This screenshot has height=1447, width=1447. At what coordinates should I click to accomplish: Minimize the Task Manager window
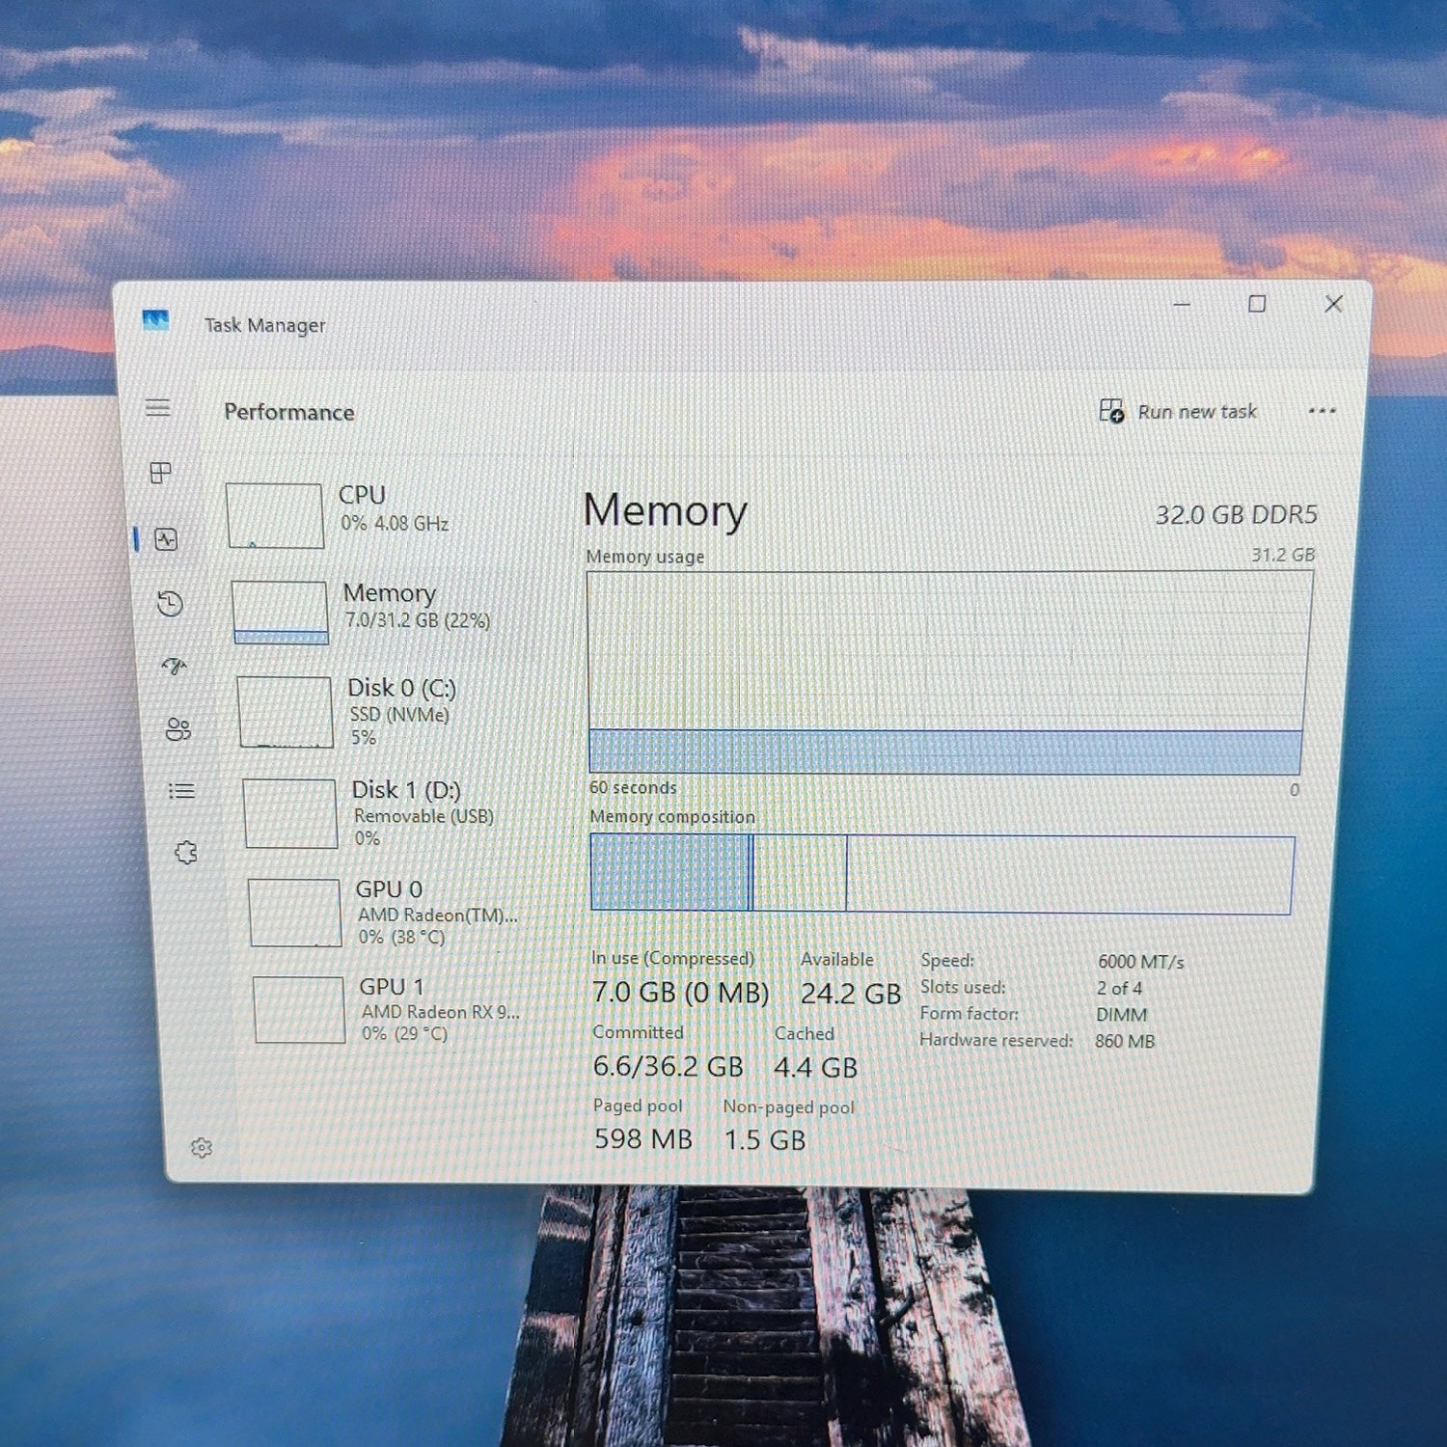[1182, 304]
